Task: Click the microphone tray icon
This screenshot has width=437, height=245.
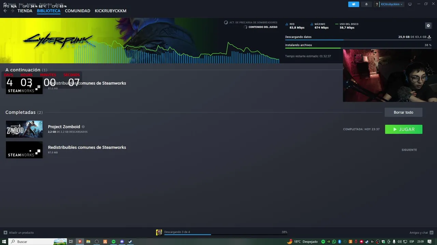Action: pos(394,242)
